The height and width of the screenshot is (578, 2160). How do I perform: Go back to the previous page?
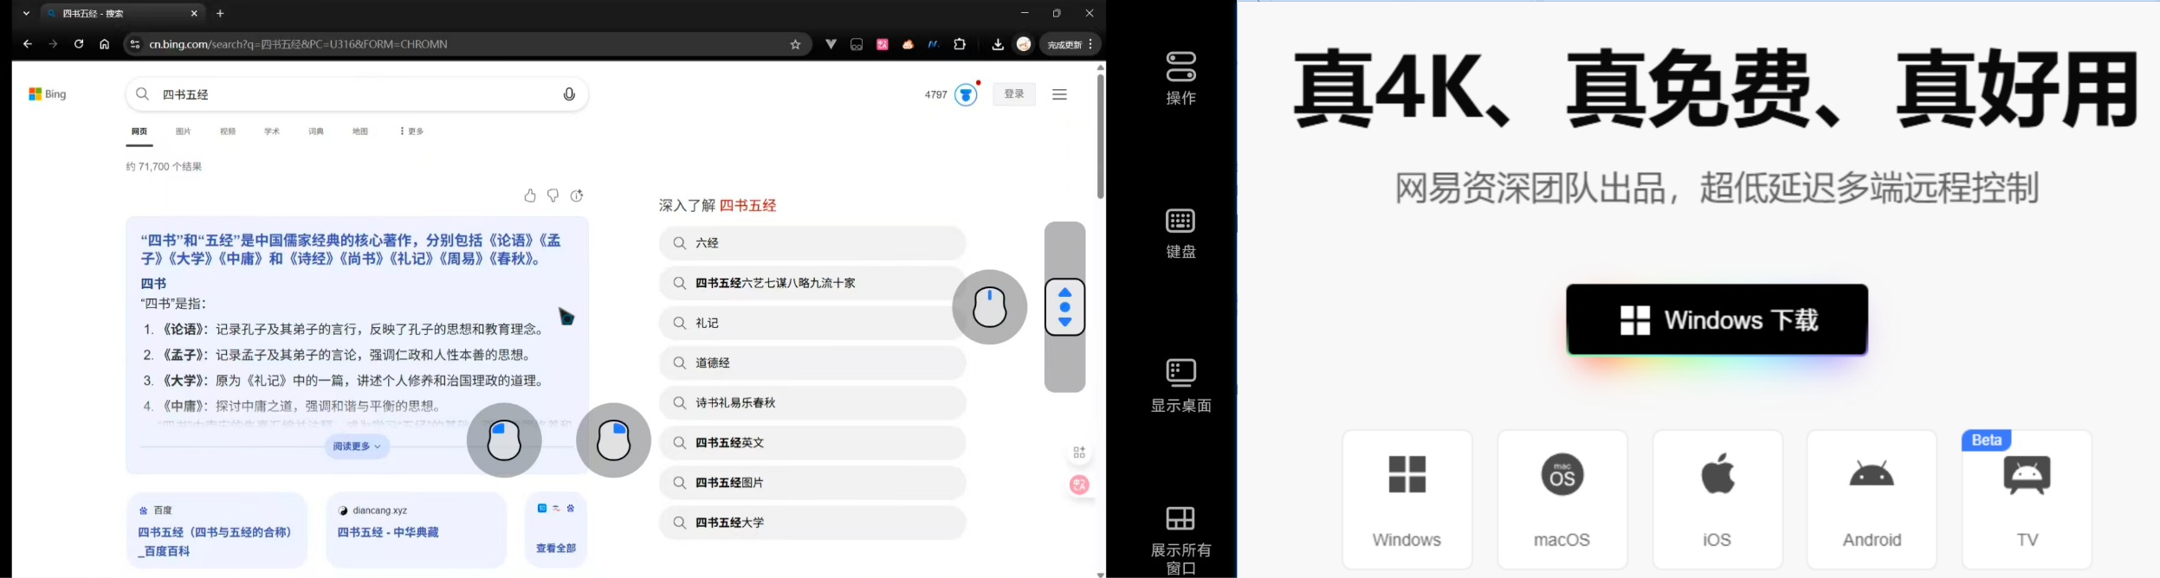[x=28, y=44]
